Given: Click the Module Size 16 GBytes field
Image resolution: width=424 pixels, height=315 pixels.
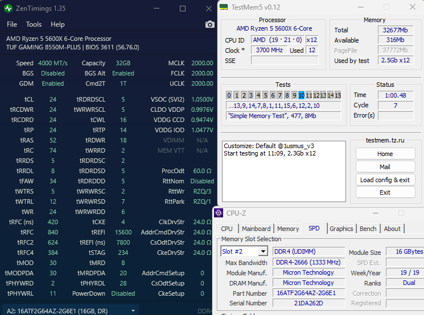Looking at the screenshot, I should pyautogui.click(x=405, y=251).
